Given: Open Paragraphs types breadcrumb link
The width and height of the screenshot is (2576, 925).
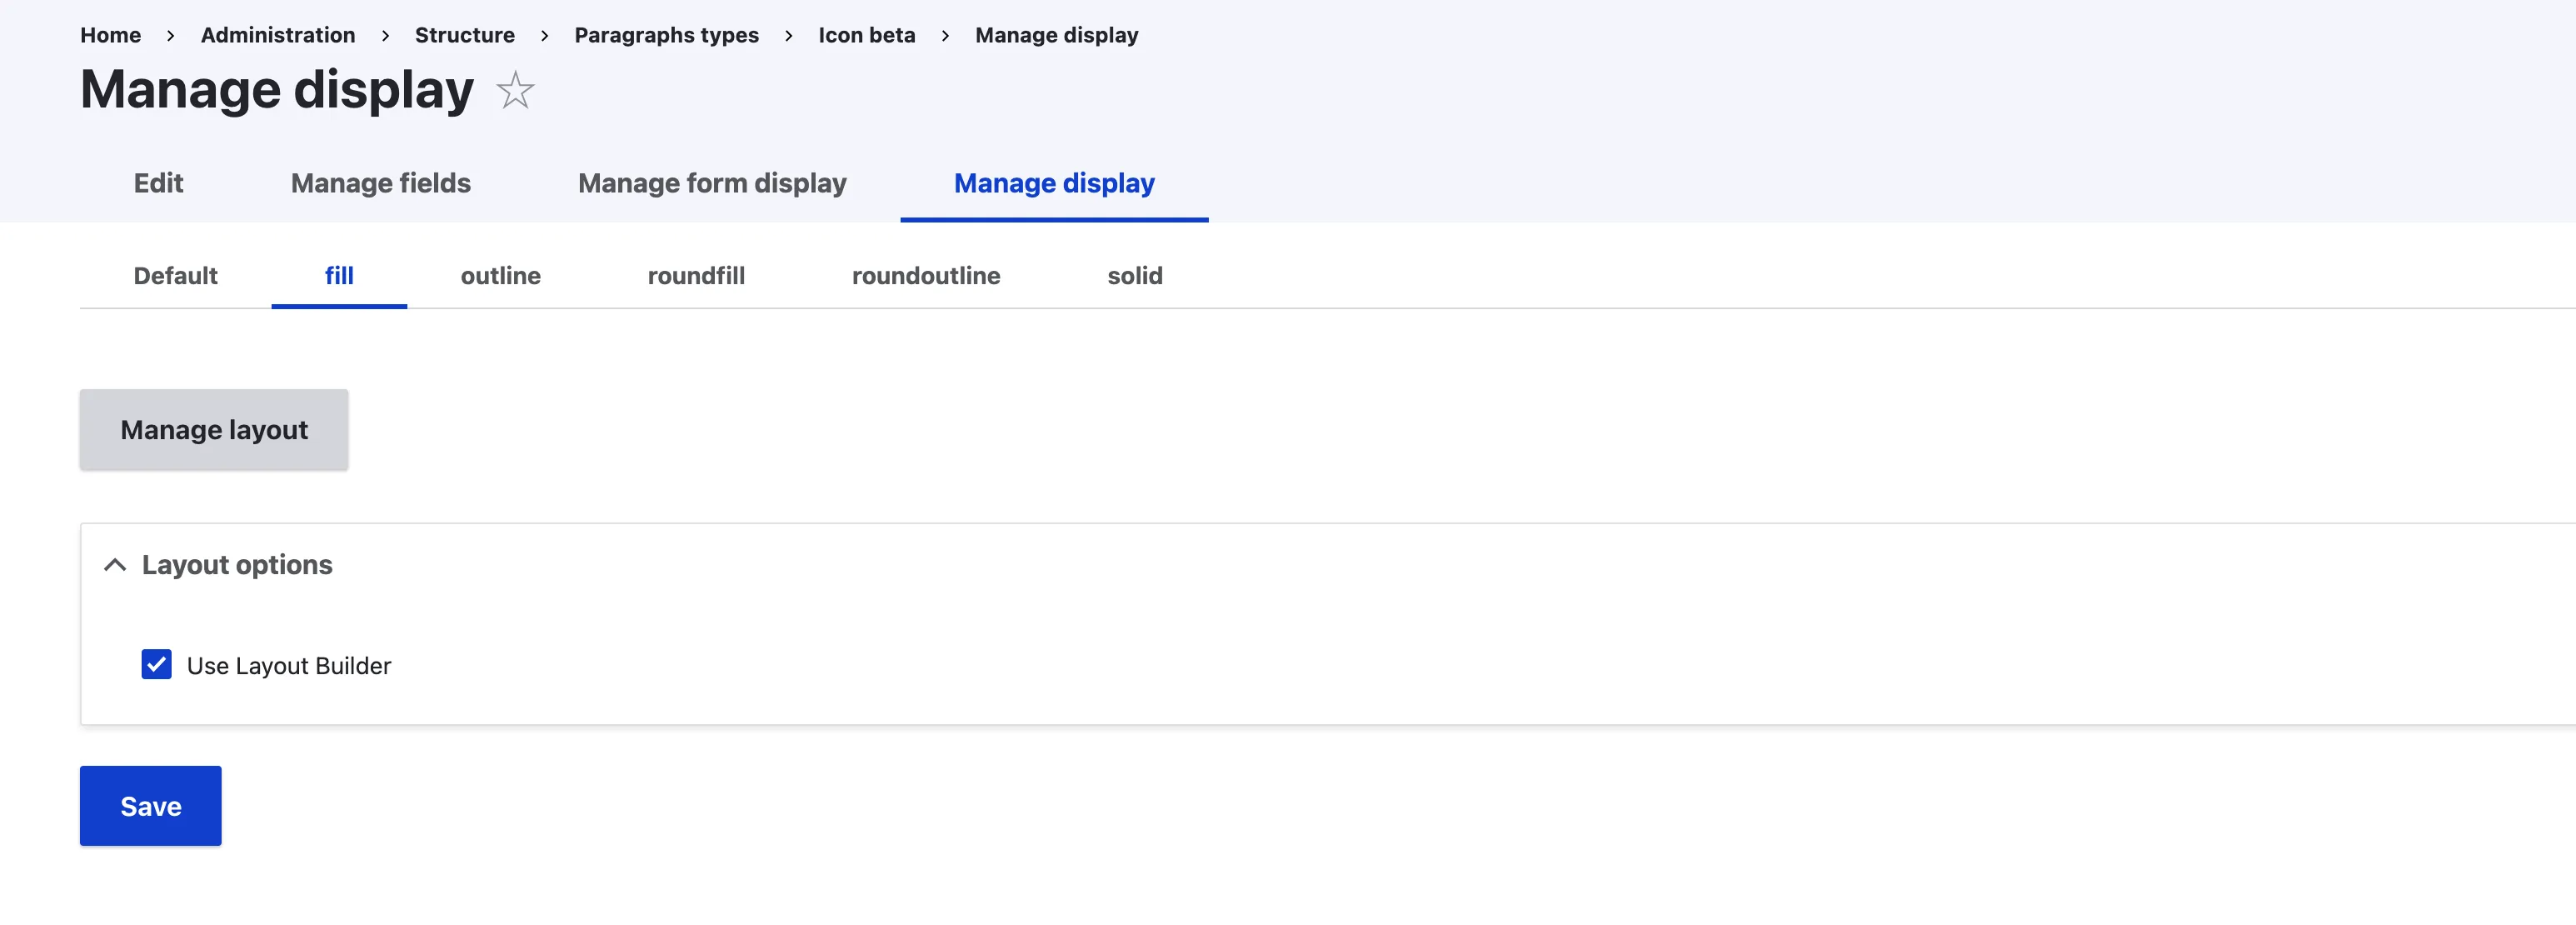Looking at the screenshot, I should (666, 35).
